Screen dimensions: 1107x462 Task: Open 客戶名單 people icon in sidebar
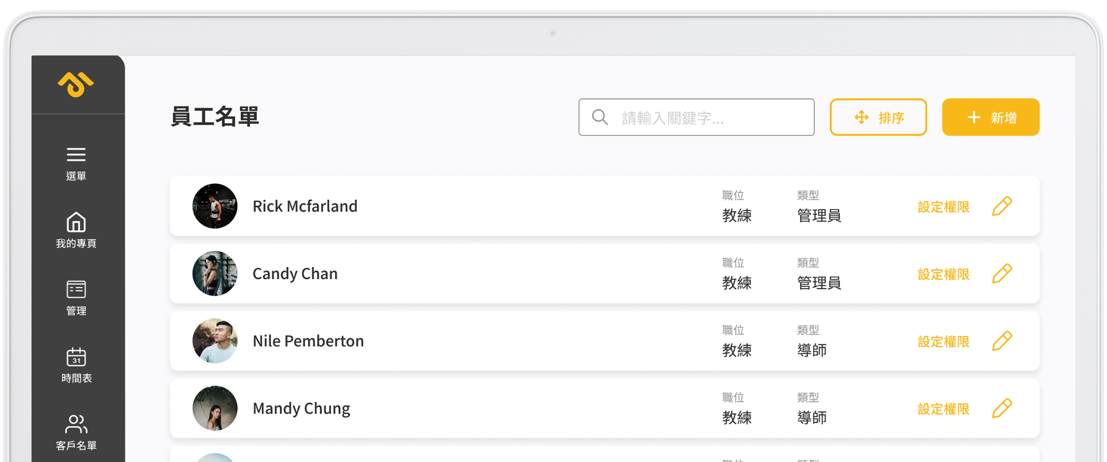point(76,424)
